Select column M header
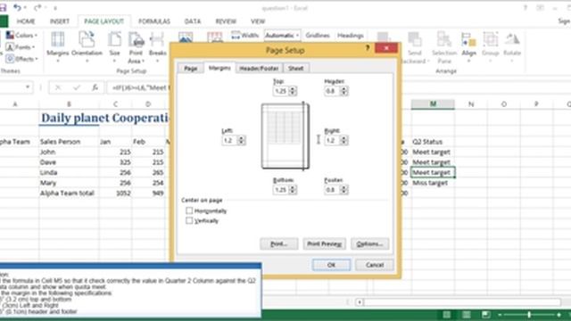The image size is (571, 321). pyautogui.click(x=433, y=104)
